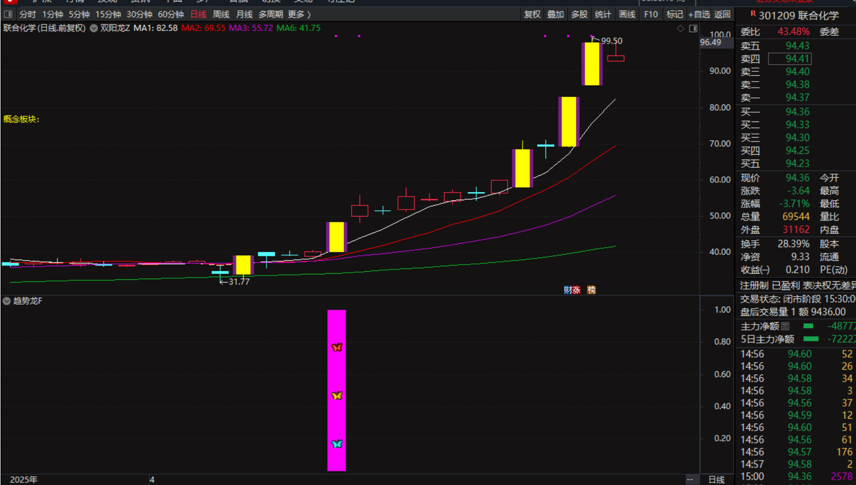Toggle the right panel icon beside diamond
This screenshot has height=485, width=856.
click(x=693, y=28)
